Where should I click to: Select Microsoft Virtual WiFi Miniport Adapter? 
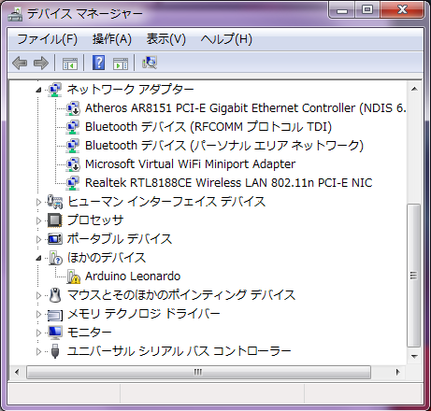(x=190, y=164)
